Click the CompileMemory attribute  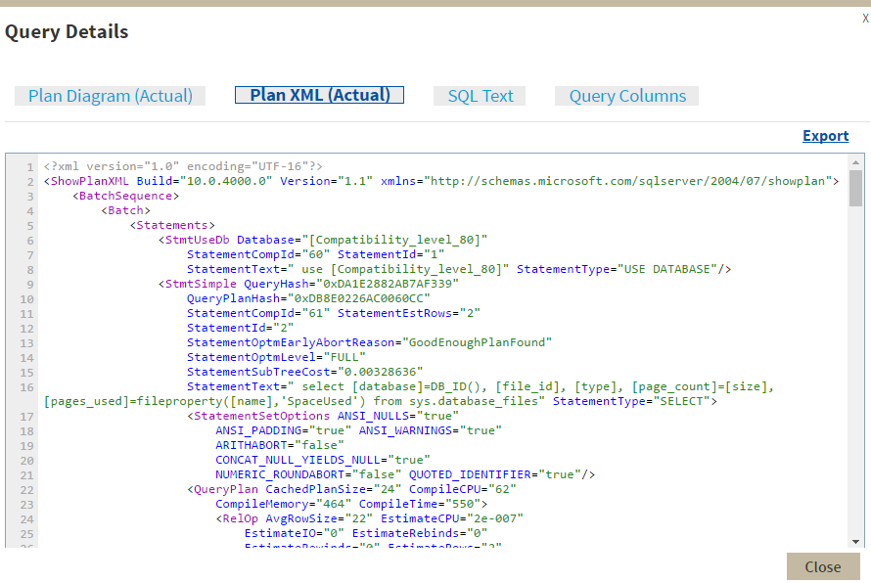(x=261, y=504)
